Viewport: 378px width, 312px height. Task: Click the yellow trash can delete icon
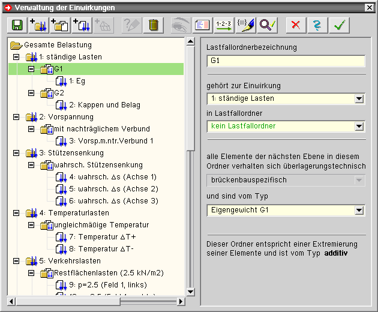(154, 25)
